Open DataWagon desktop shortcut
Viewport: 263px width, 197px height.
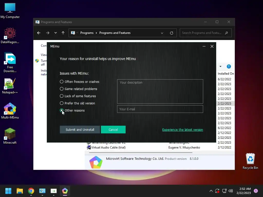(x=10, y=36)
